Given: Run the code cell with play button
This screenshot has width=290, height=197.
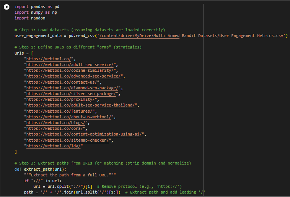Looking at the screenshot, I should pyautogui.click(x=7, y=7).
